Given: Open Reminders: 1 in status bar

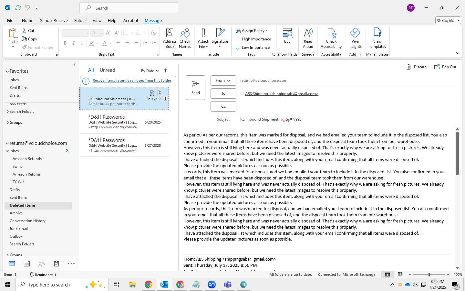Looking at the screenshot, I should tap(43, 275).
